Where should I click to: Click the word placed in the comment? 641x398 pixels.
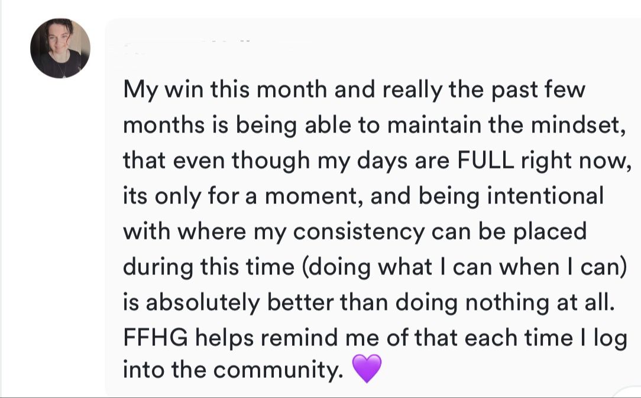click(550, 231)
